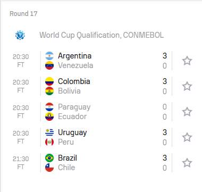Open the Colombia team name
The width and height of the screenshot is (202, 192).
[x=74, y=81]
